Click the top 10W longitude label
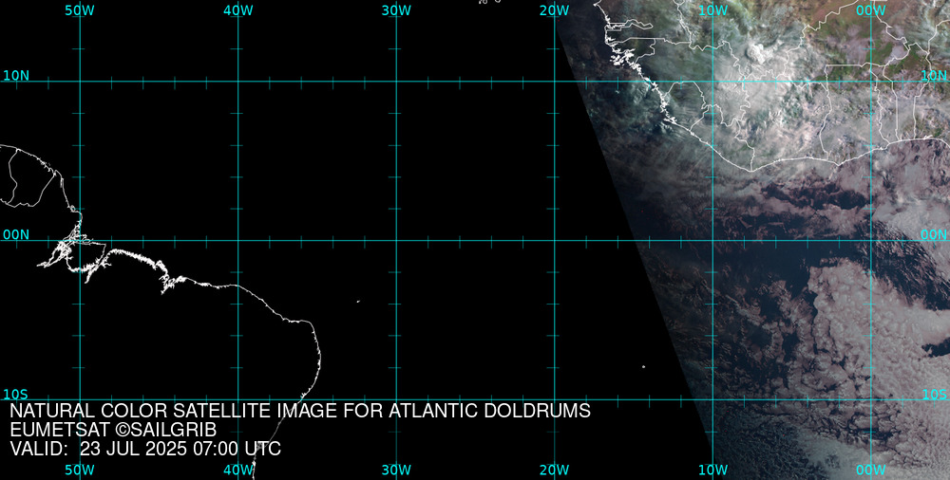This screenshot has width=950, height=480. pos(712,10)
